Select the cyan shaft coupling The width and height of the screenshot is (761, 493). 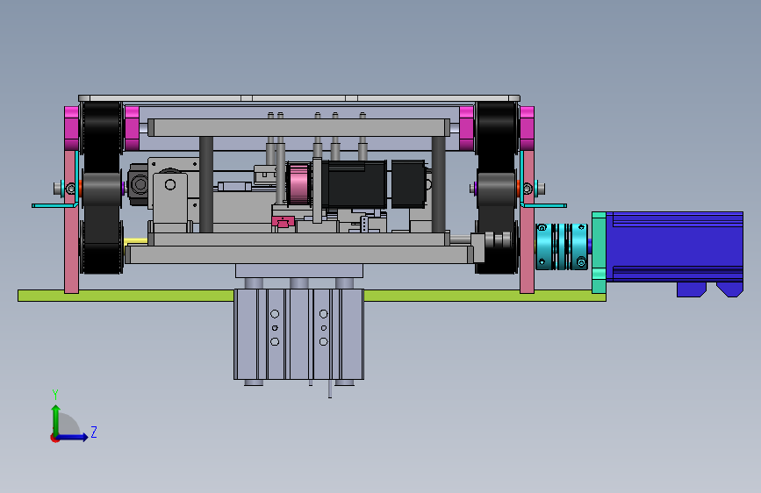point(562,246)
